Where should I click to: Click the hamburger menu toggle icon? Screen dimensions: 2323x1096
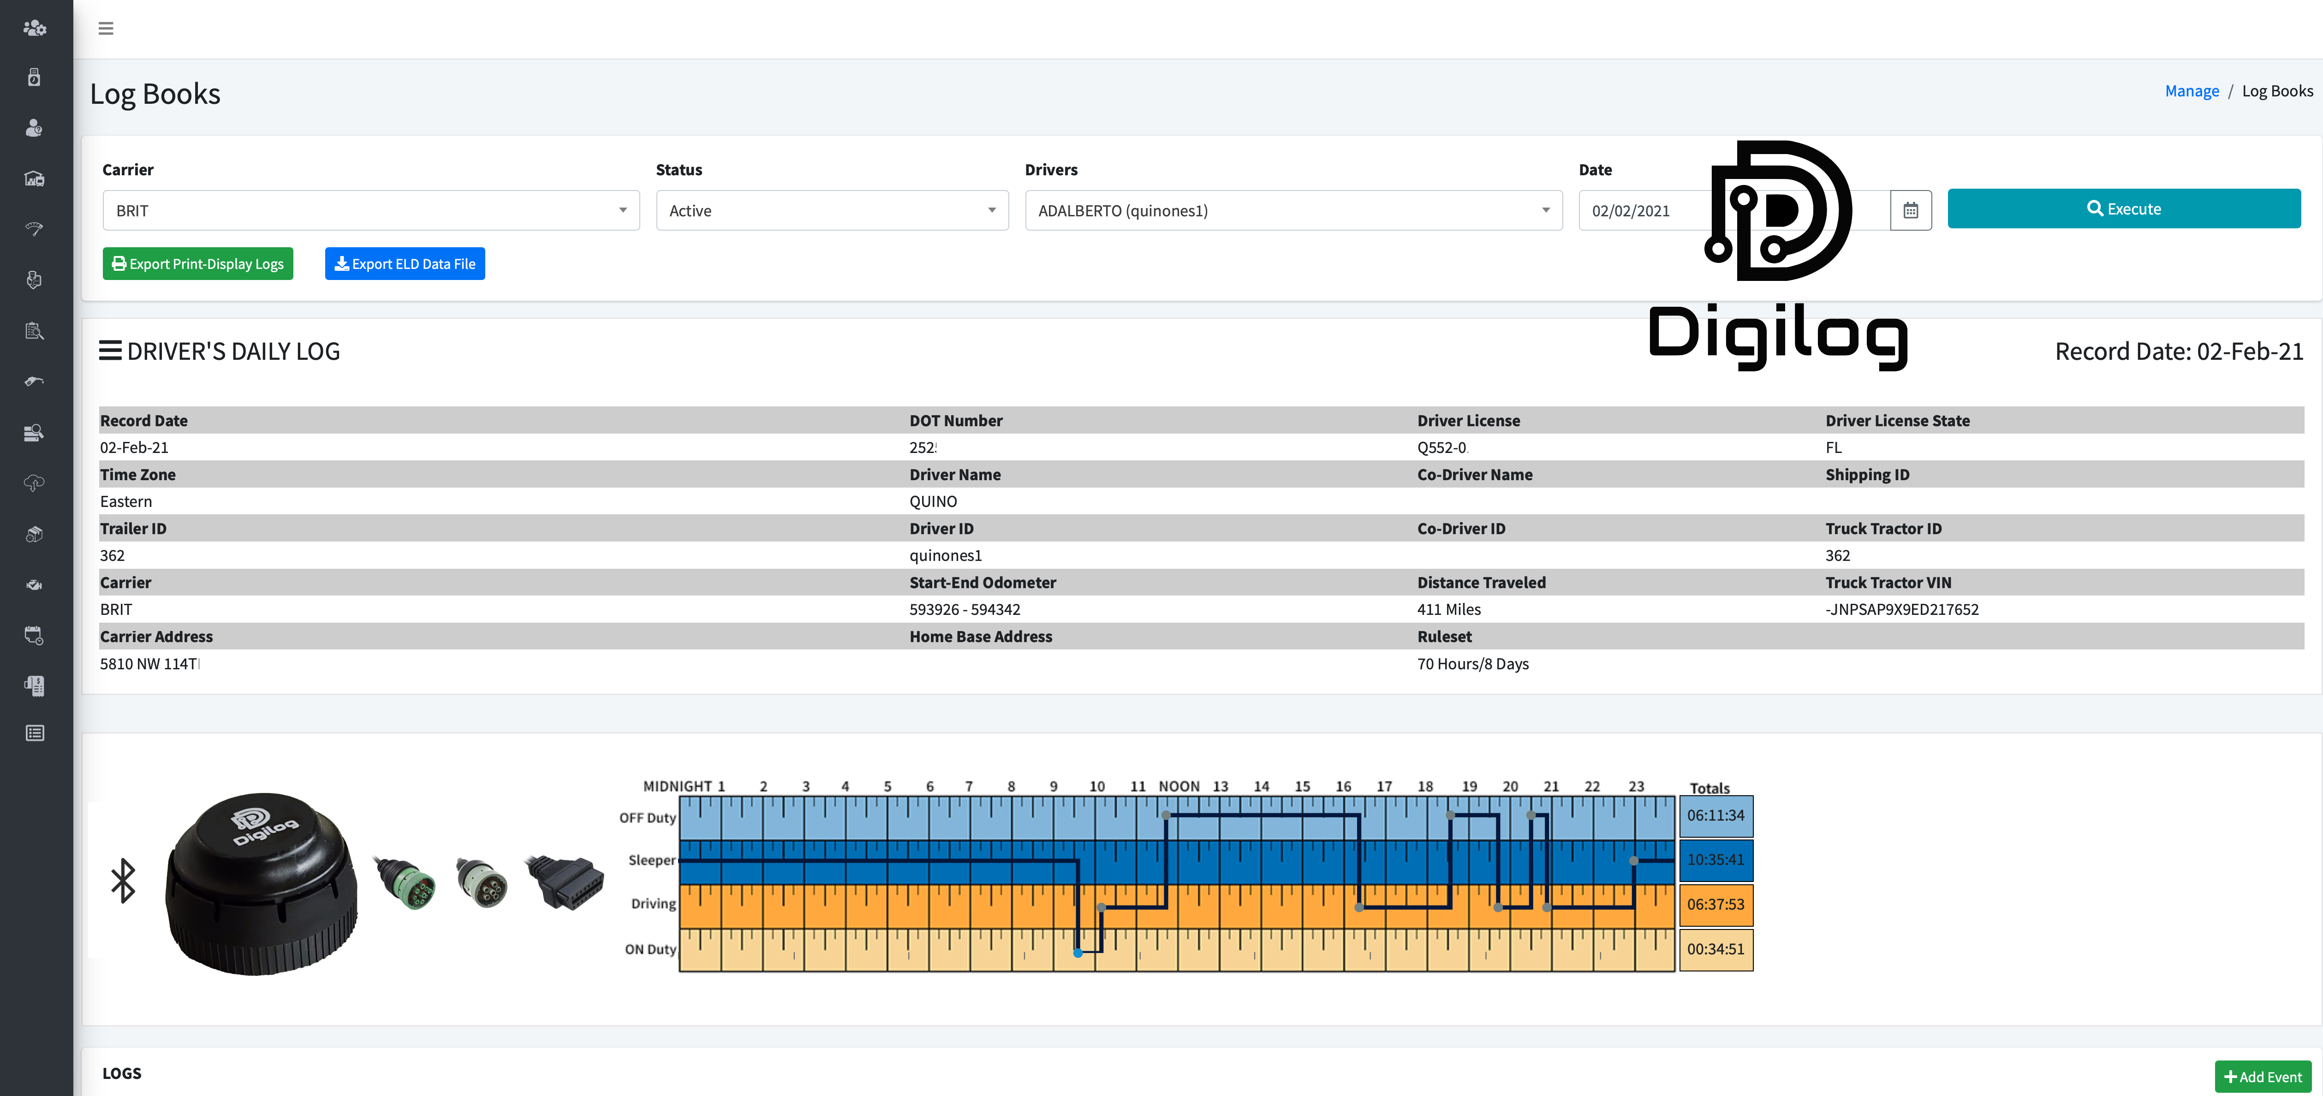[106, 28]
